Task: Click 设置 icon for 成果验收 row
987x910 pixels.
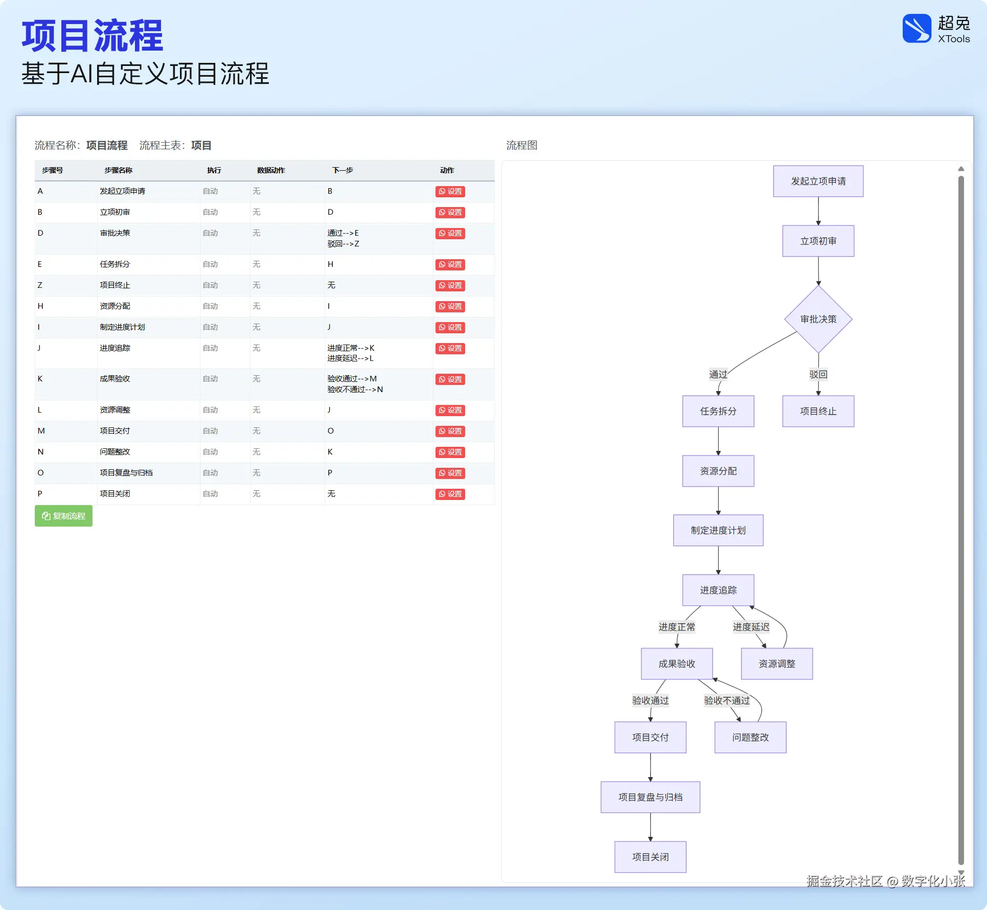Action: point(450,379)
